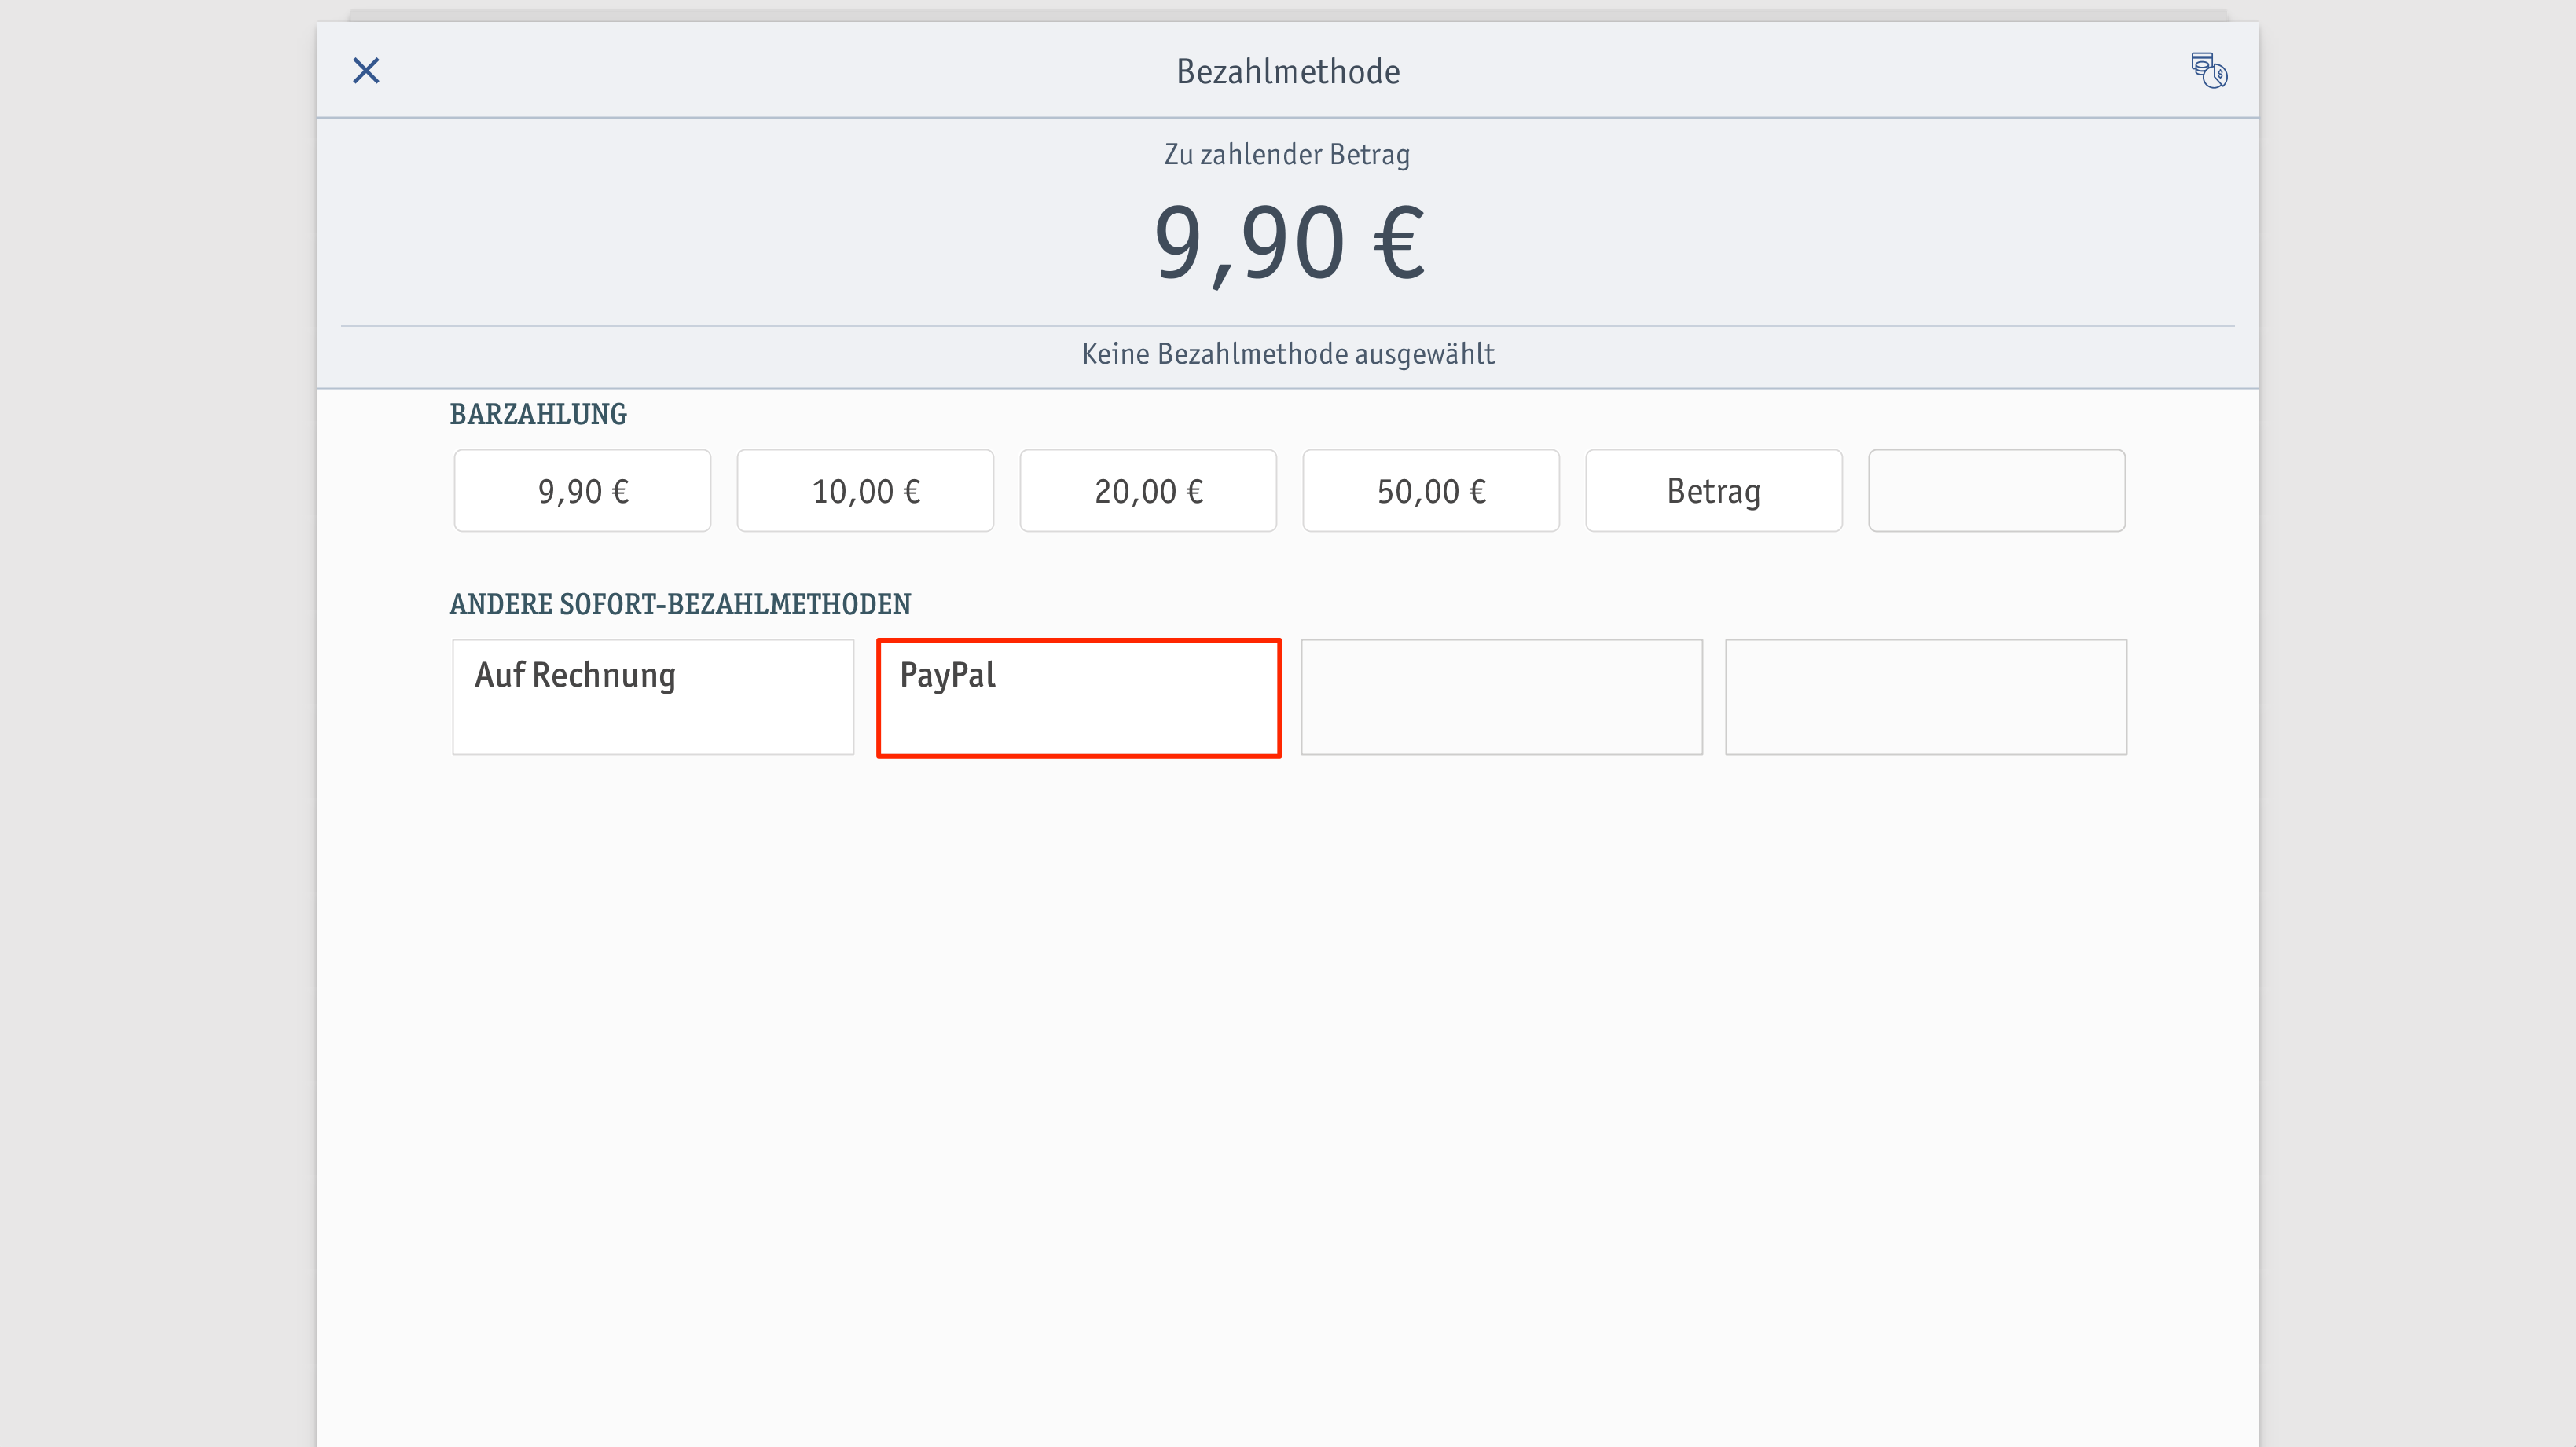
Task: Choose PayPal as payment method
Action: pyautogui.click(x=1079, y=698)
